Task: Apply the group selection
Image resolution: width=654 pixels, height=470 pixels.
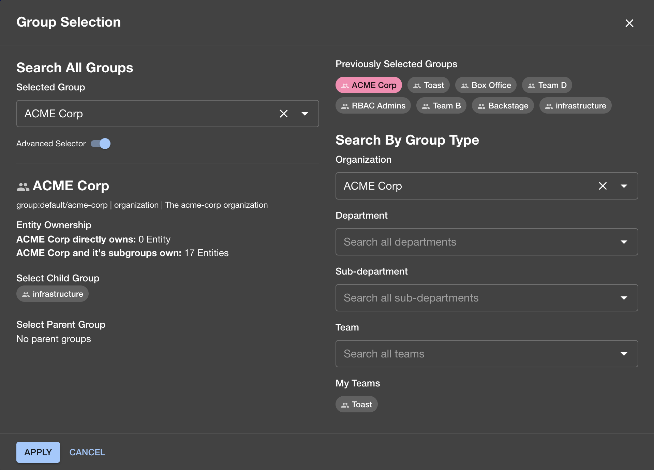Action: tap(38, 452)
